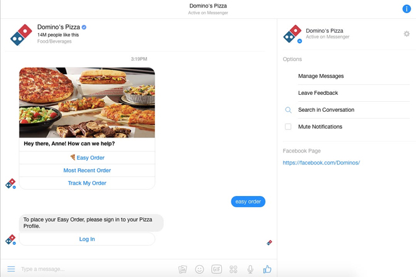This screenshot has height=277, width=416.
Task: Choose the Easy Order button
Action: [87, 158]
